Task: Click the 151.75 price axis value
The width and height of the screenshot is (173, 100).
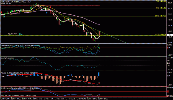Action: pyautogui.click(x=170, y=3)
